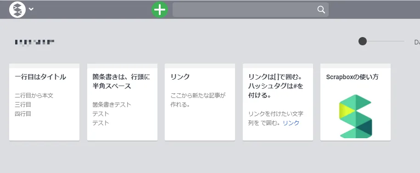The height and width of the screenshot is (173, 420).
Task: Open the リンクは[]で囲む card
Action: 278,102
